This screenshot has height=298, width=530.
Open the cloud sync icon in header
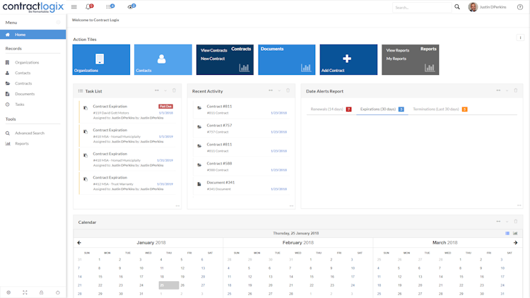click(x=131, y=6)
